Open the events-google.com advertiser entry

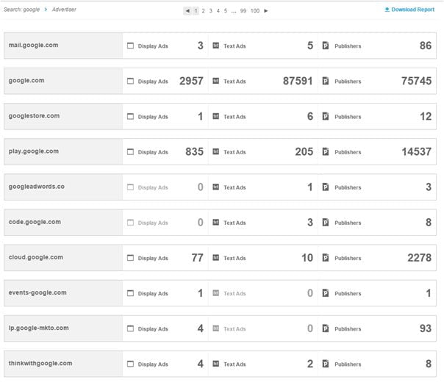pyautogui.click(x=37, y=292)
